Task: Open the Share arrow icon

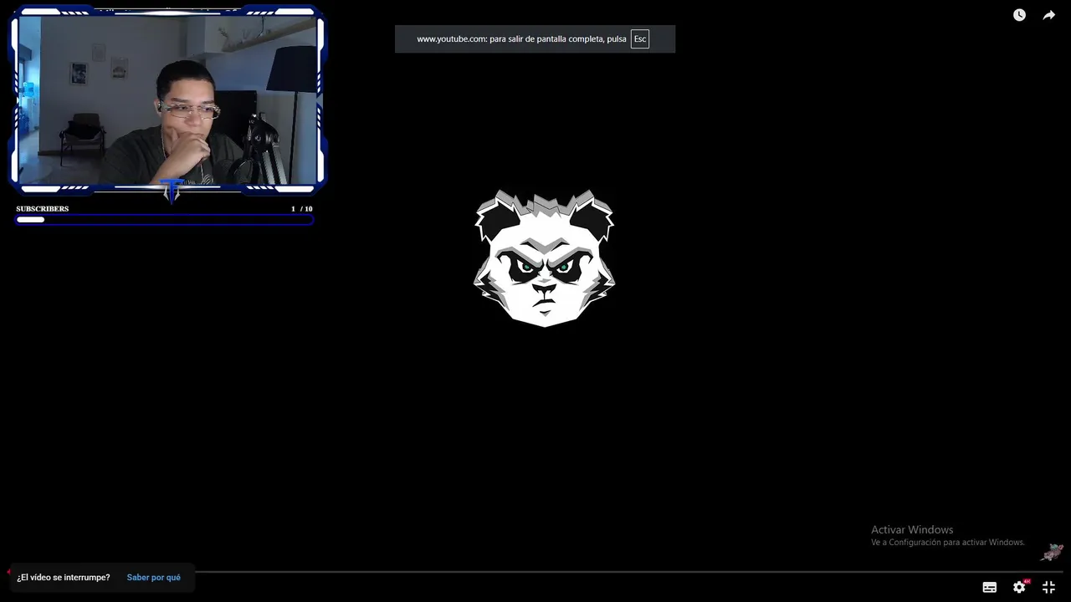Action: 1048,15
